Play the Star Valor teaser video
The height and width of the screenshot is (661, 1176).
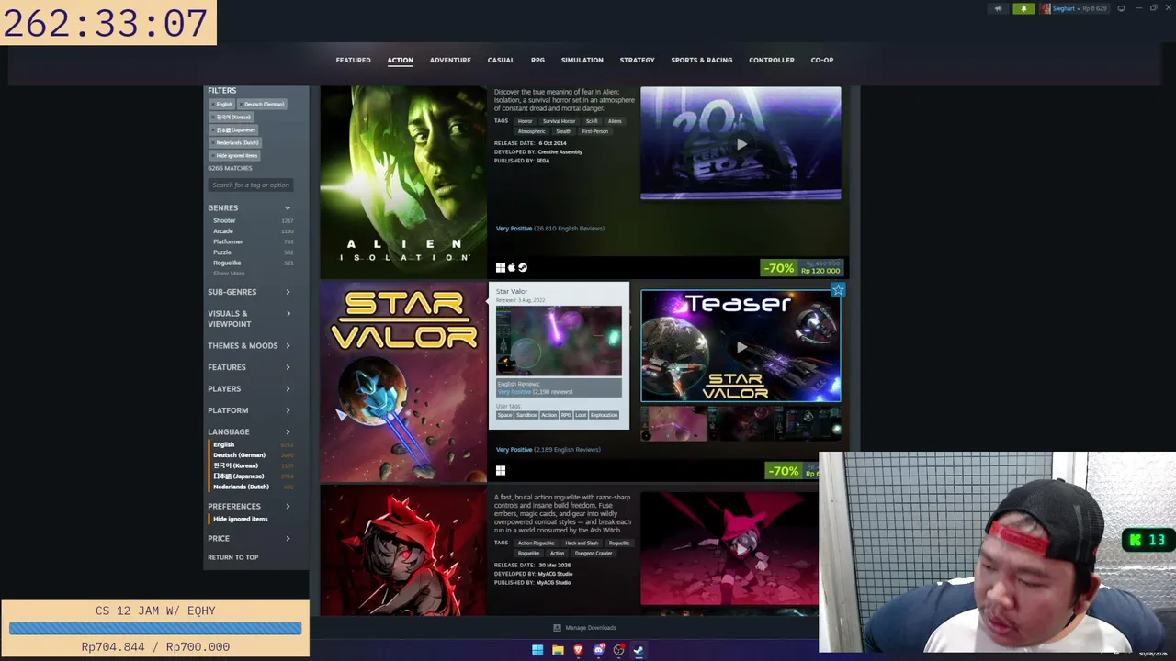pos(741,346)
